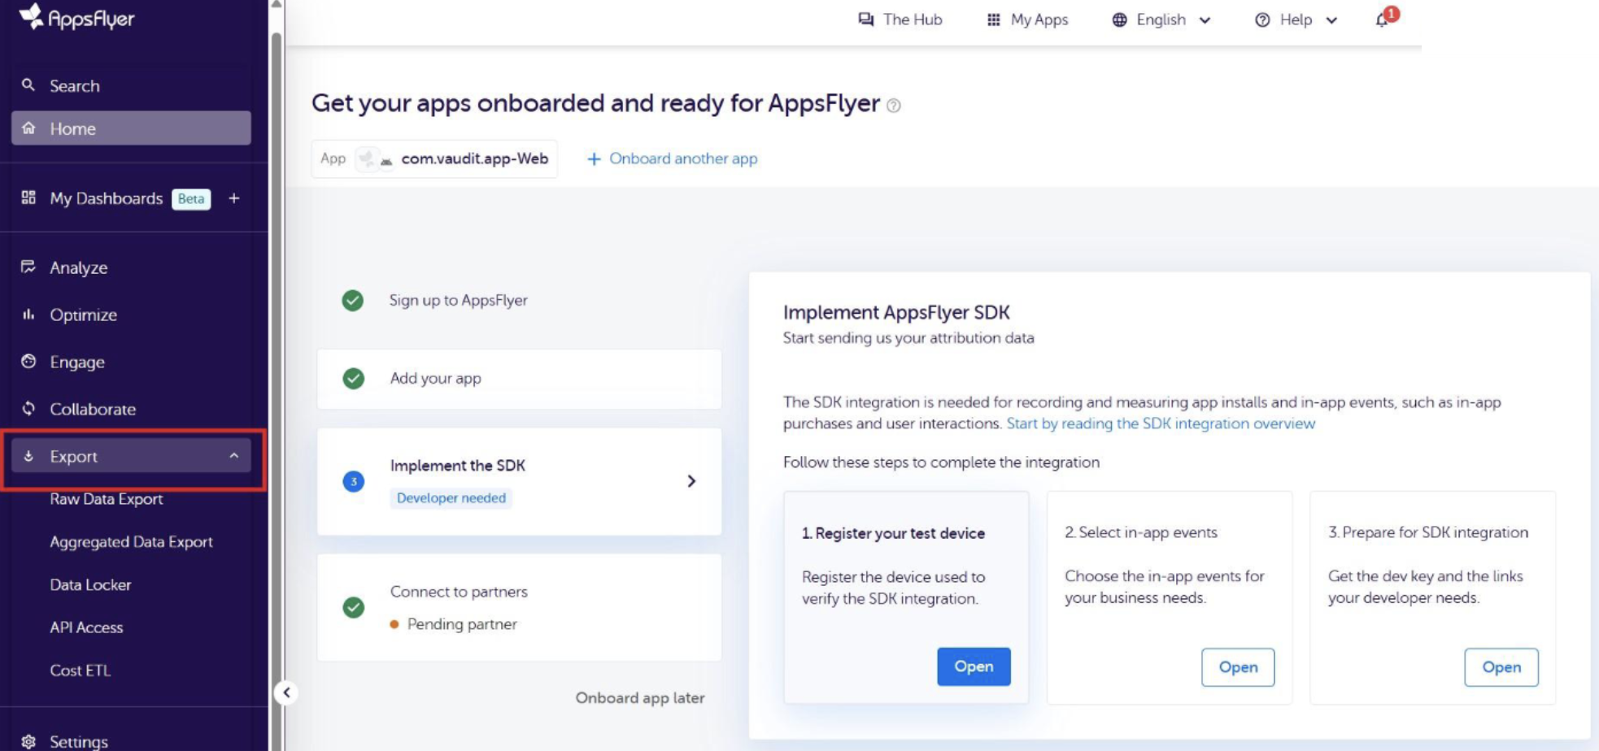This screenshot has width=1599, height=751.
Task: Click the Implement AppsFlyer SDK heading
Action: click(x=896, y=312)
